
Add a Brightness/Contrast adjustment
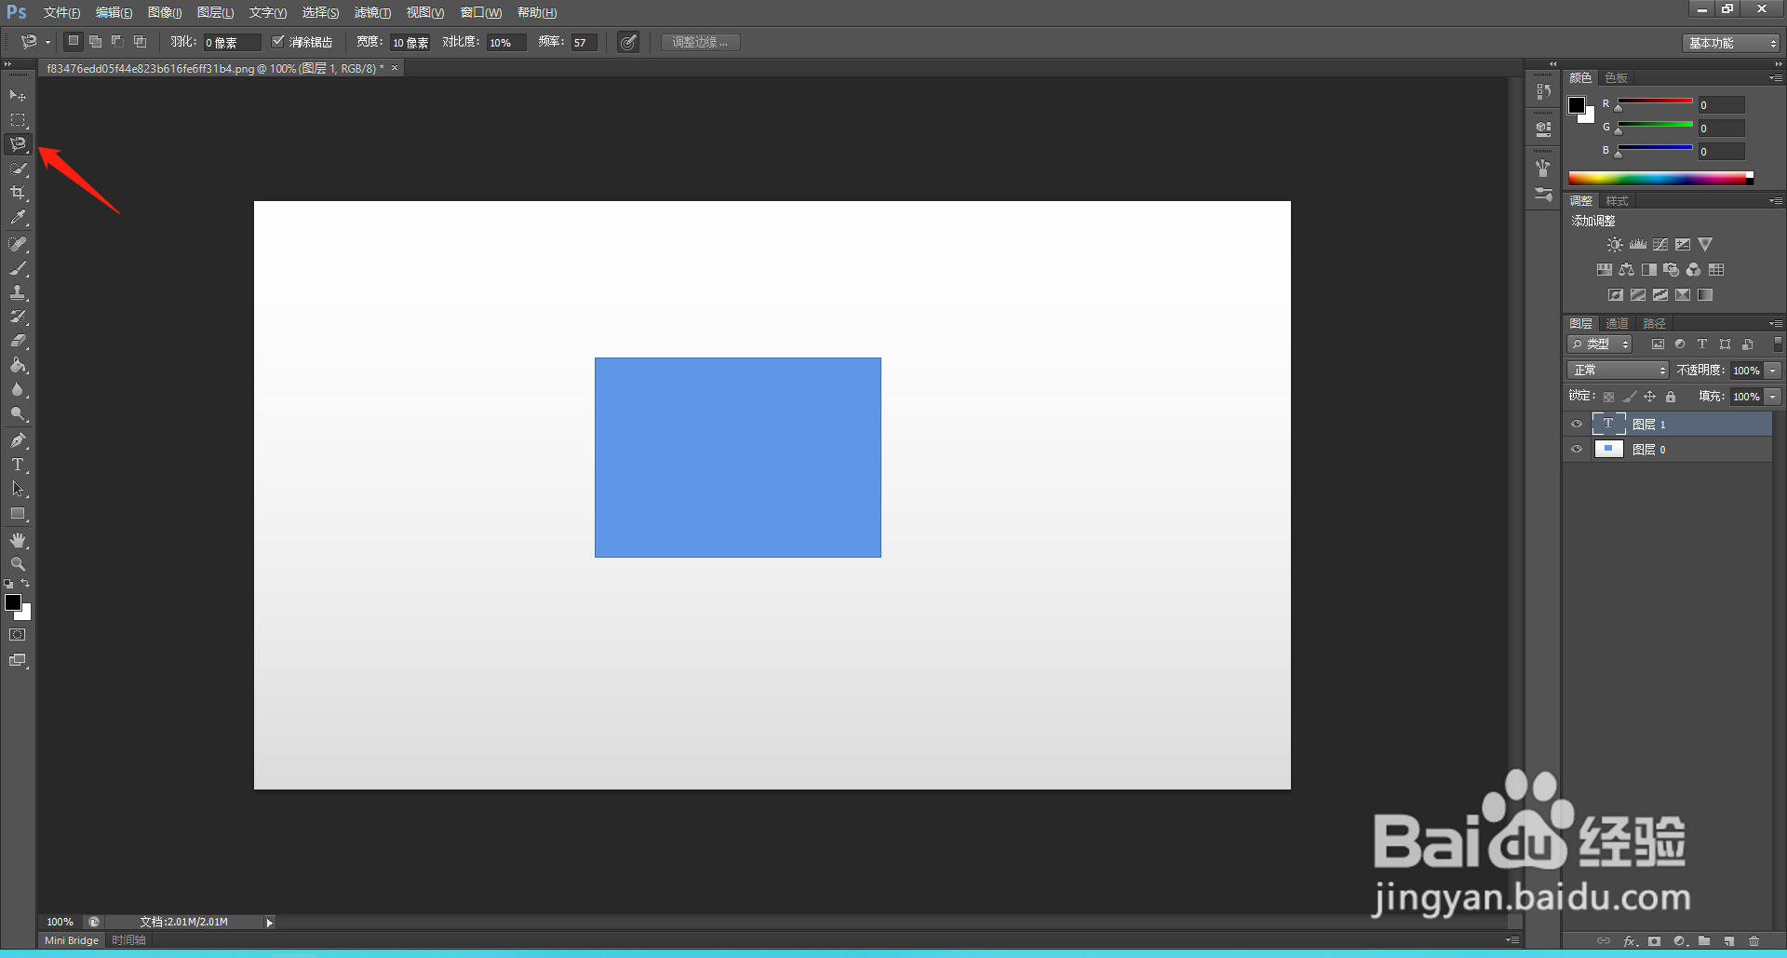pyautogui.click(x=1615, y=244)
